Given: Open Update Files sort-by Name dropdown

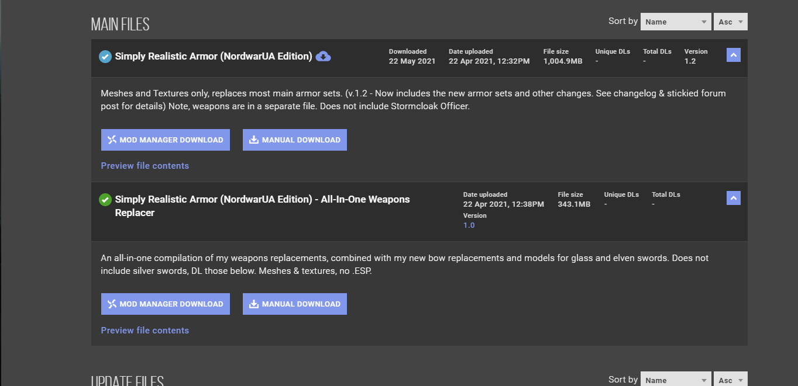Looking at the screenshot, I should tap(676, 380).
